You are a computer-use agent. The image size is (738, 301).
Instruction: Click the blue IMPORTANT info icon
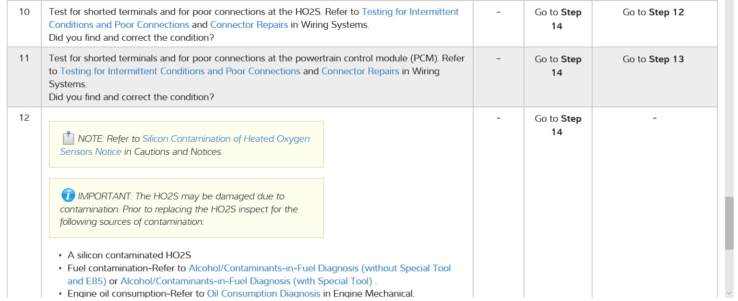[x=68, y=196]
